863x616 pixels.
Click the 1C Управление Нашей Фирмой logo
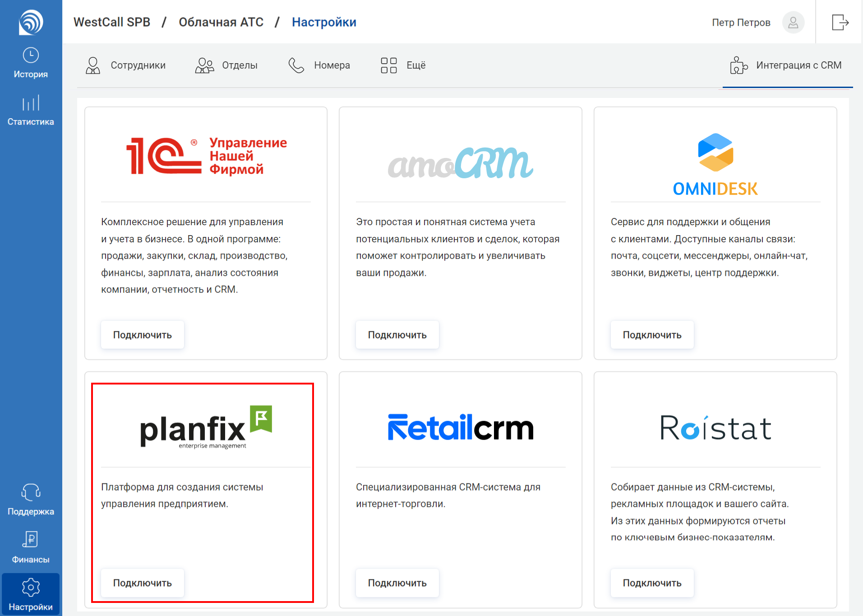tap(207, 156)
